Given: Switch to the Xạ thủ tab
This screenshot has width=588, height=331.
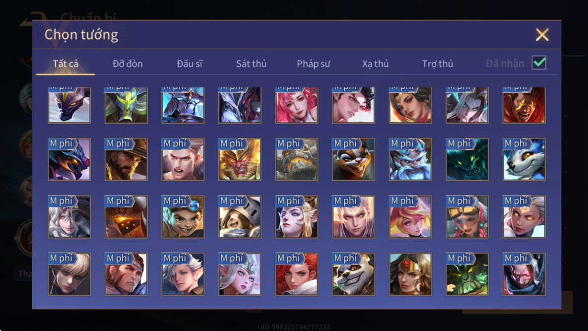Looking at the screenshot, I should pyautogui.click(x=375, y=64).
